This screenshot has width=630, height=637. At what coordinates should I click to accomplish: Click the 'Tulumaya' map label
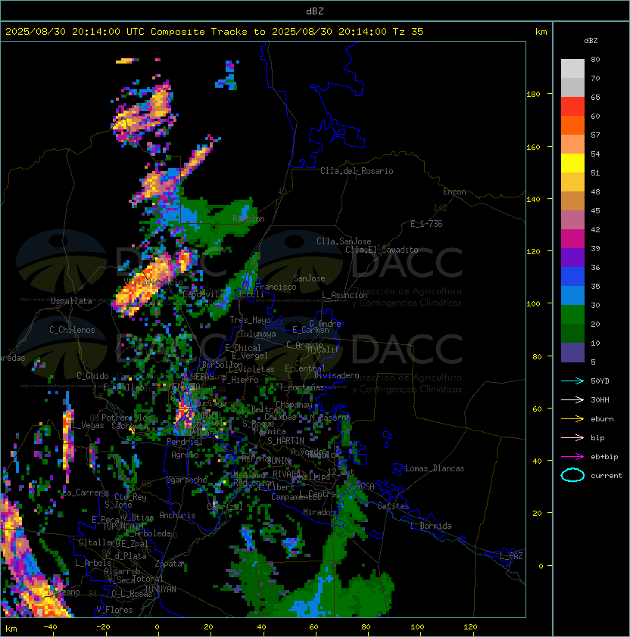point(258,334)
